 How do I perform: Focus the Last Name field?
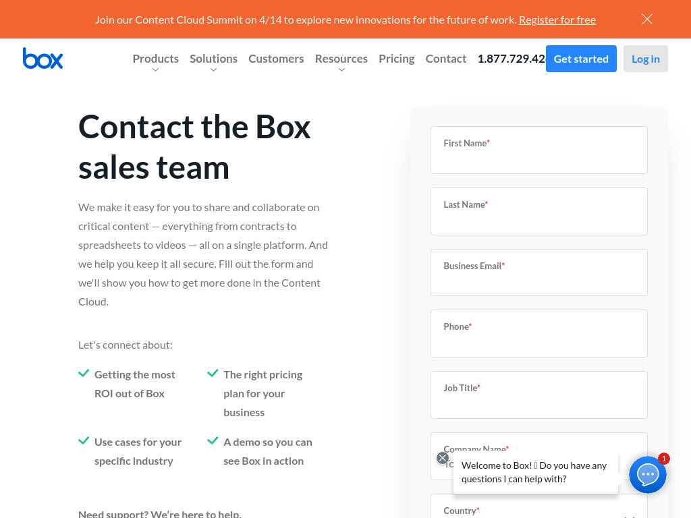tap(539, 211)
